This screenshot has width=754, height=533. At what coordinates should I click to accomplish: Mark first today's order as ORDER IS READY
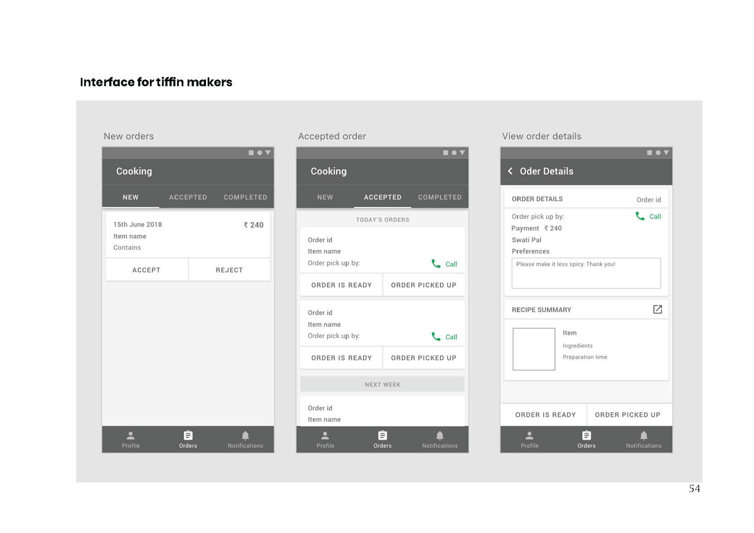pyautogui.click(x=341, y=285)
